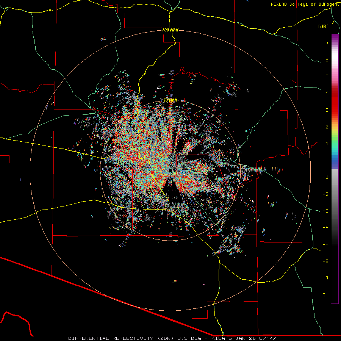Image resolution: width=341 pixels, height=341 pixels.
Task: Click the TH threshold label on the scale
Action: tap(325, 295)
